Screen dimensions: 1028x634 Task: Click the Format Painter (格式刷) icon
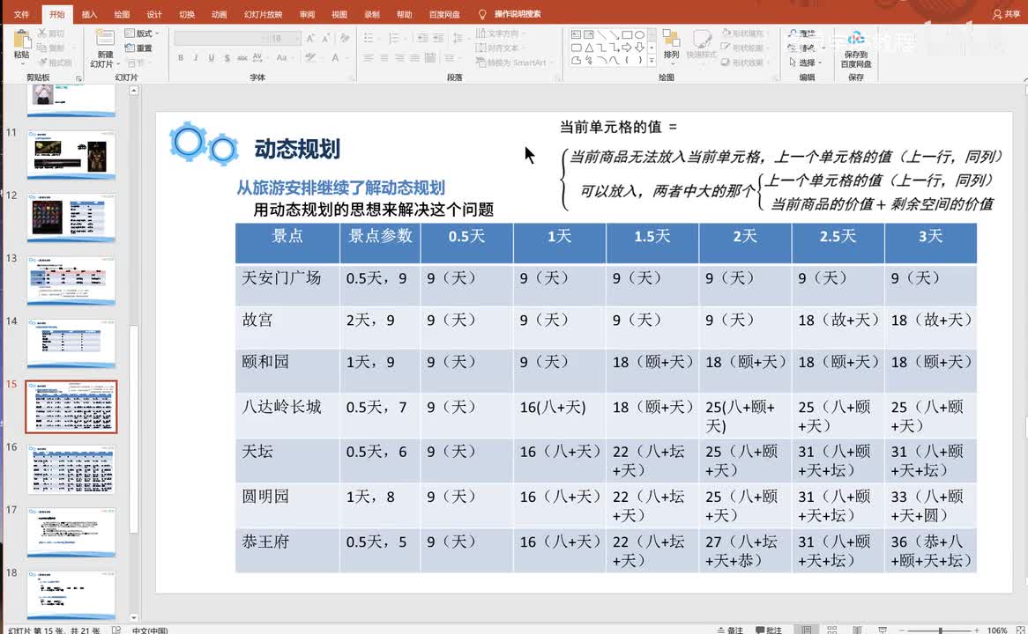coord(42,63)
